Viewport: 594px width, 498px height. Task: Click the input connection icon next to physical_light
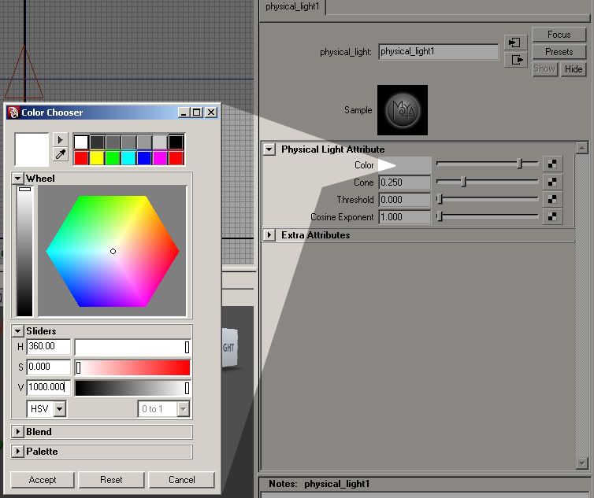[x=515, y=42]
